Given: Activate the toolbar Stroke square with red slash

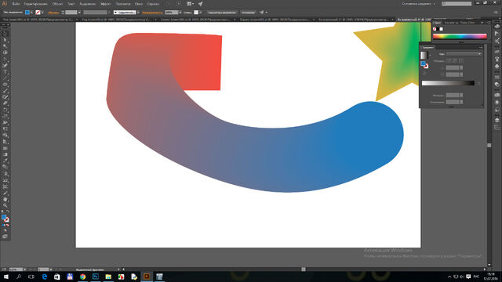Looking at the screenshot, I should (x=6, y=220).
